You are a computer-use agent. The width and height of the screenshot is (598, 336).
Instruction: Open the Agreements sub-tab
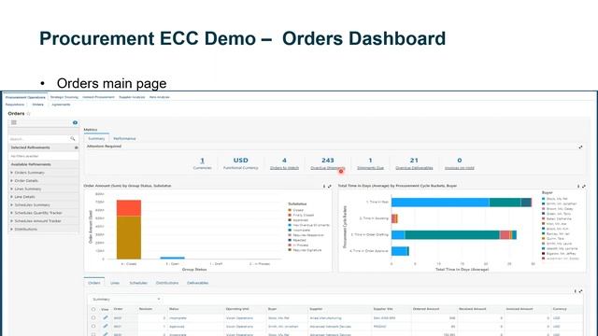pyautogui.click(x=61, y=105)
